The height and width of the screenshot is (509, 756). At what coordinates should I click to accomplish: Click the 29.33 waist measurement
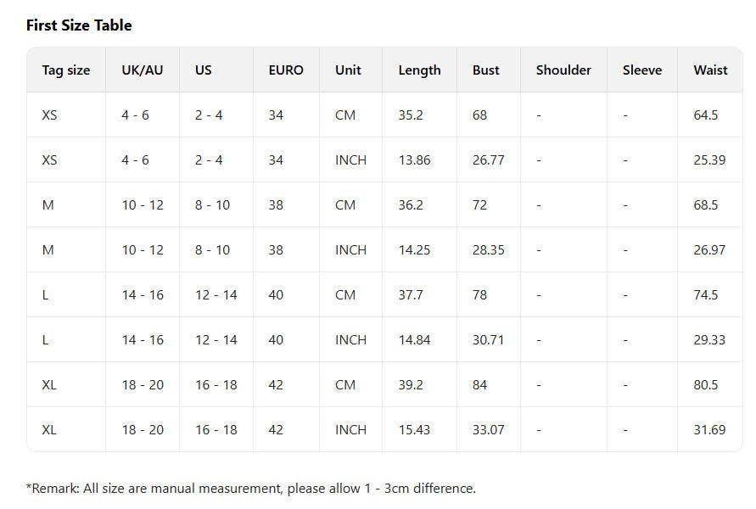(x=709, y=339)
